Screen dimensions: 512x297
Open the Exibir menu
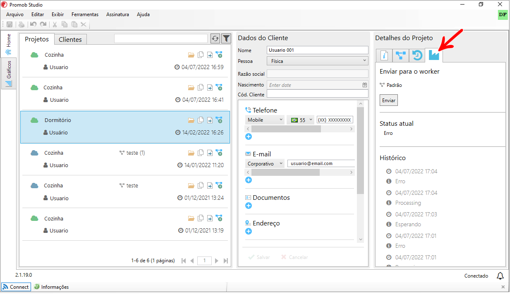tap(57, 14)
